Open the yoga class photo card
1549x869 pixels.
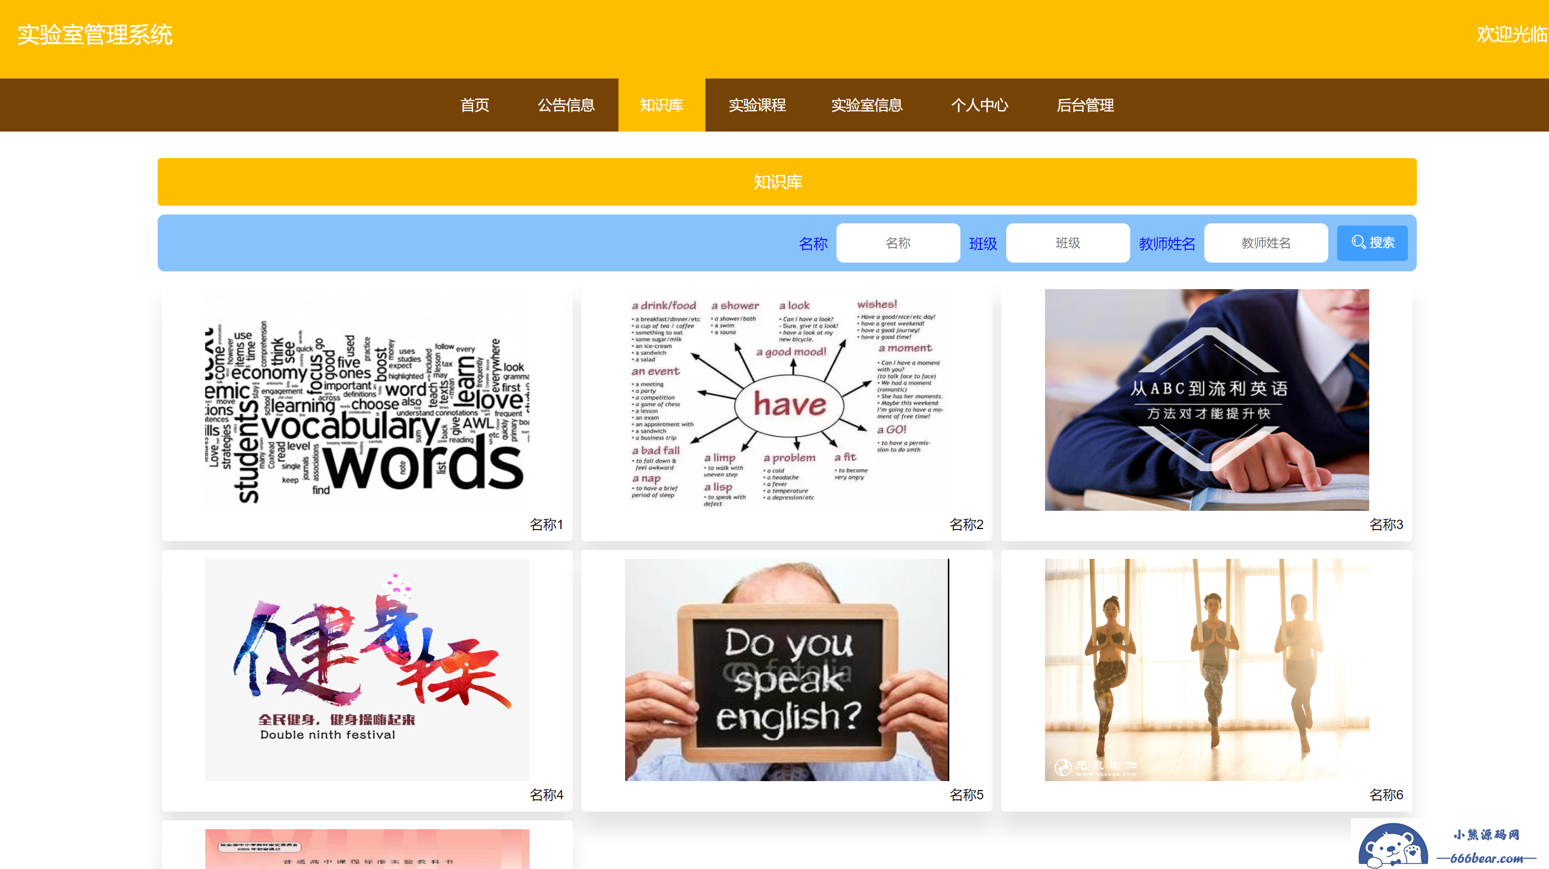click(1206, 669)
